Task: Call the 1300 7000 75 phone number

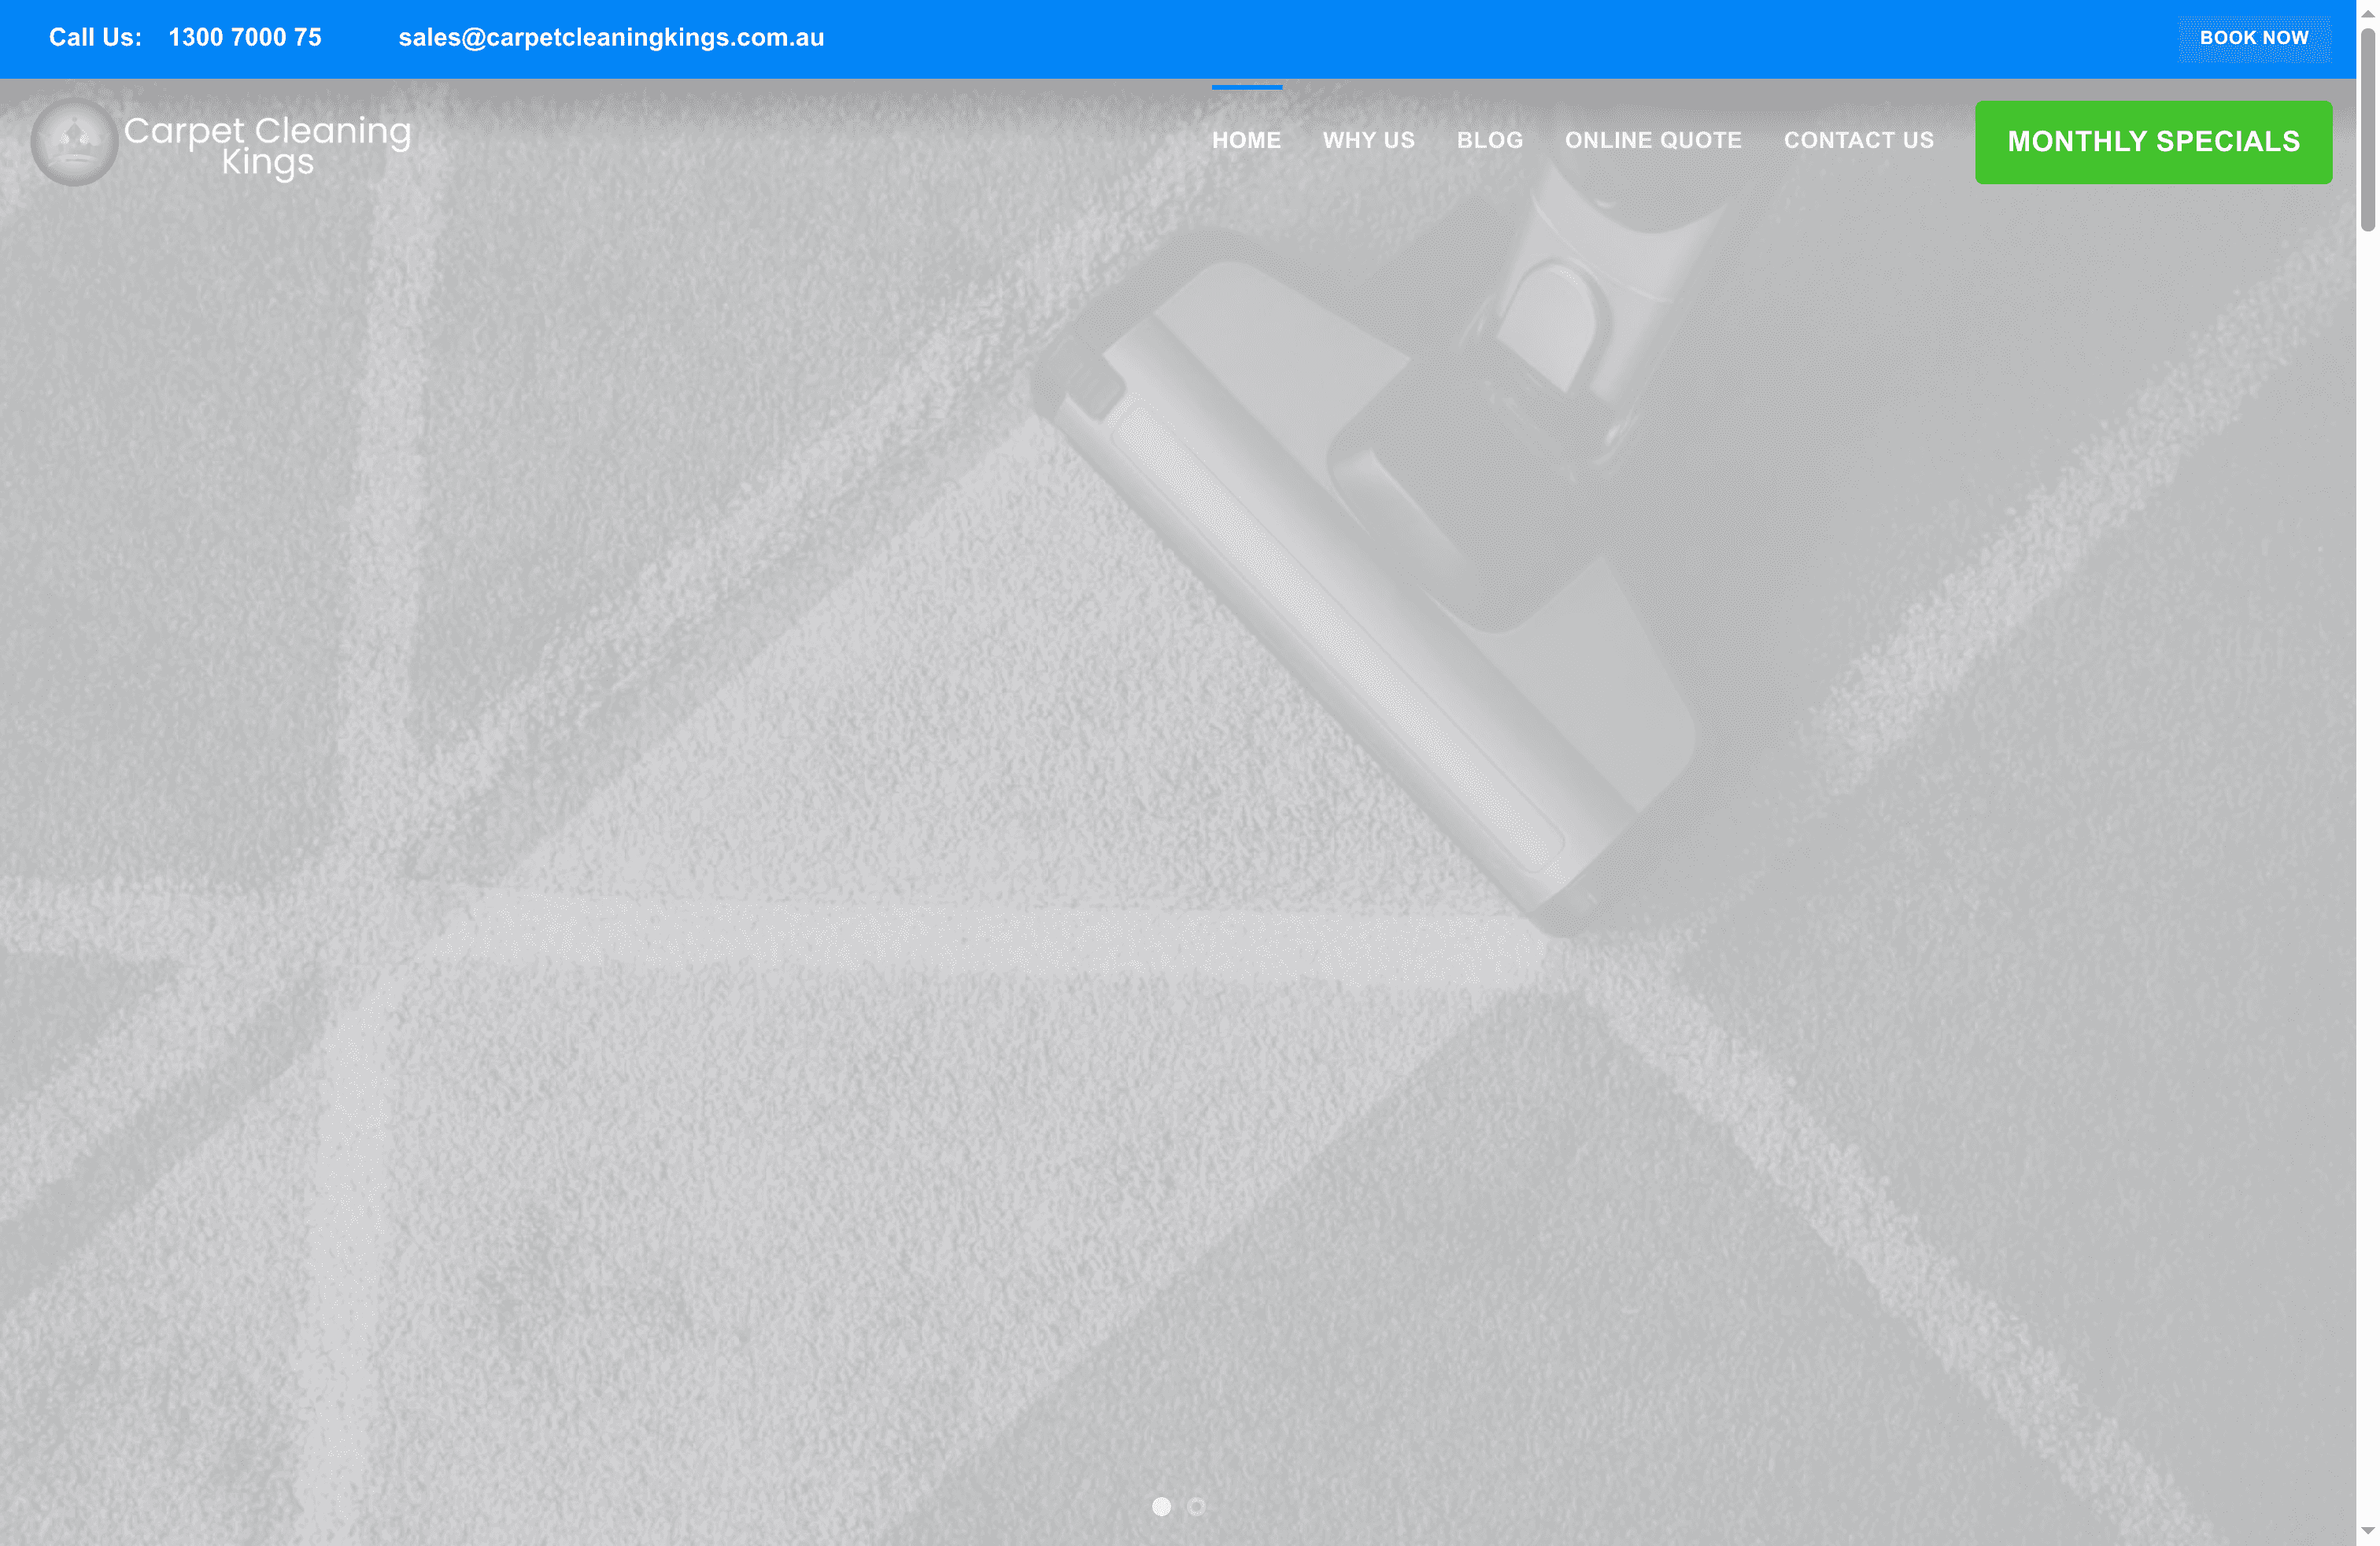Action: pyautogui.click(x=245, y=38)
